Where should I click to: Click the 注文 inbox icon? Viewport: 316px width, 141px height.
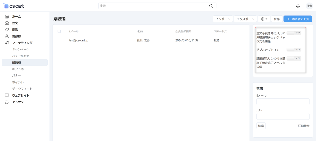pyautogui.click(x=7, y=23)
